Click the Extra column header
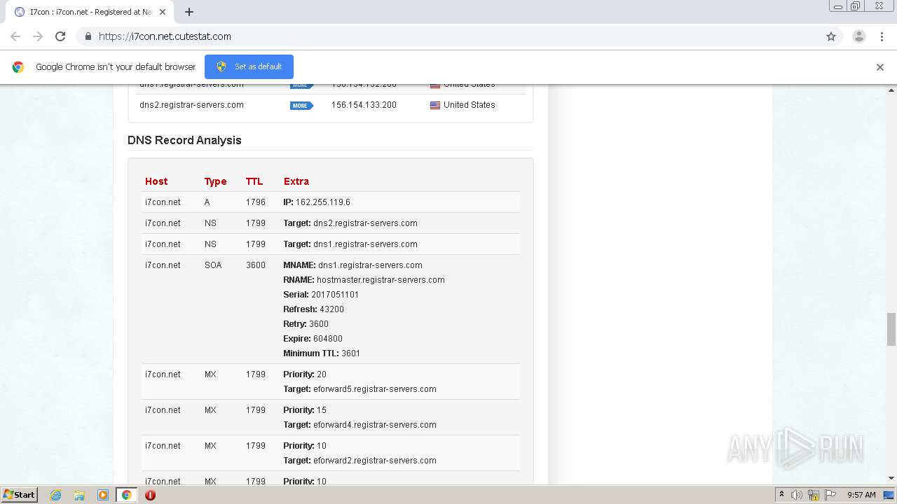 tap(296, 181)
